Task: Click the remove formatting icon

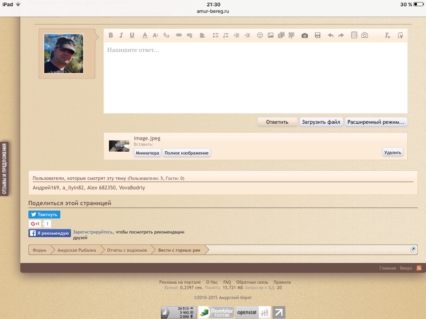Action: click(x=387, y=35)
